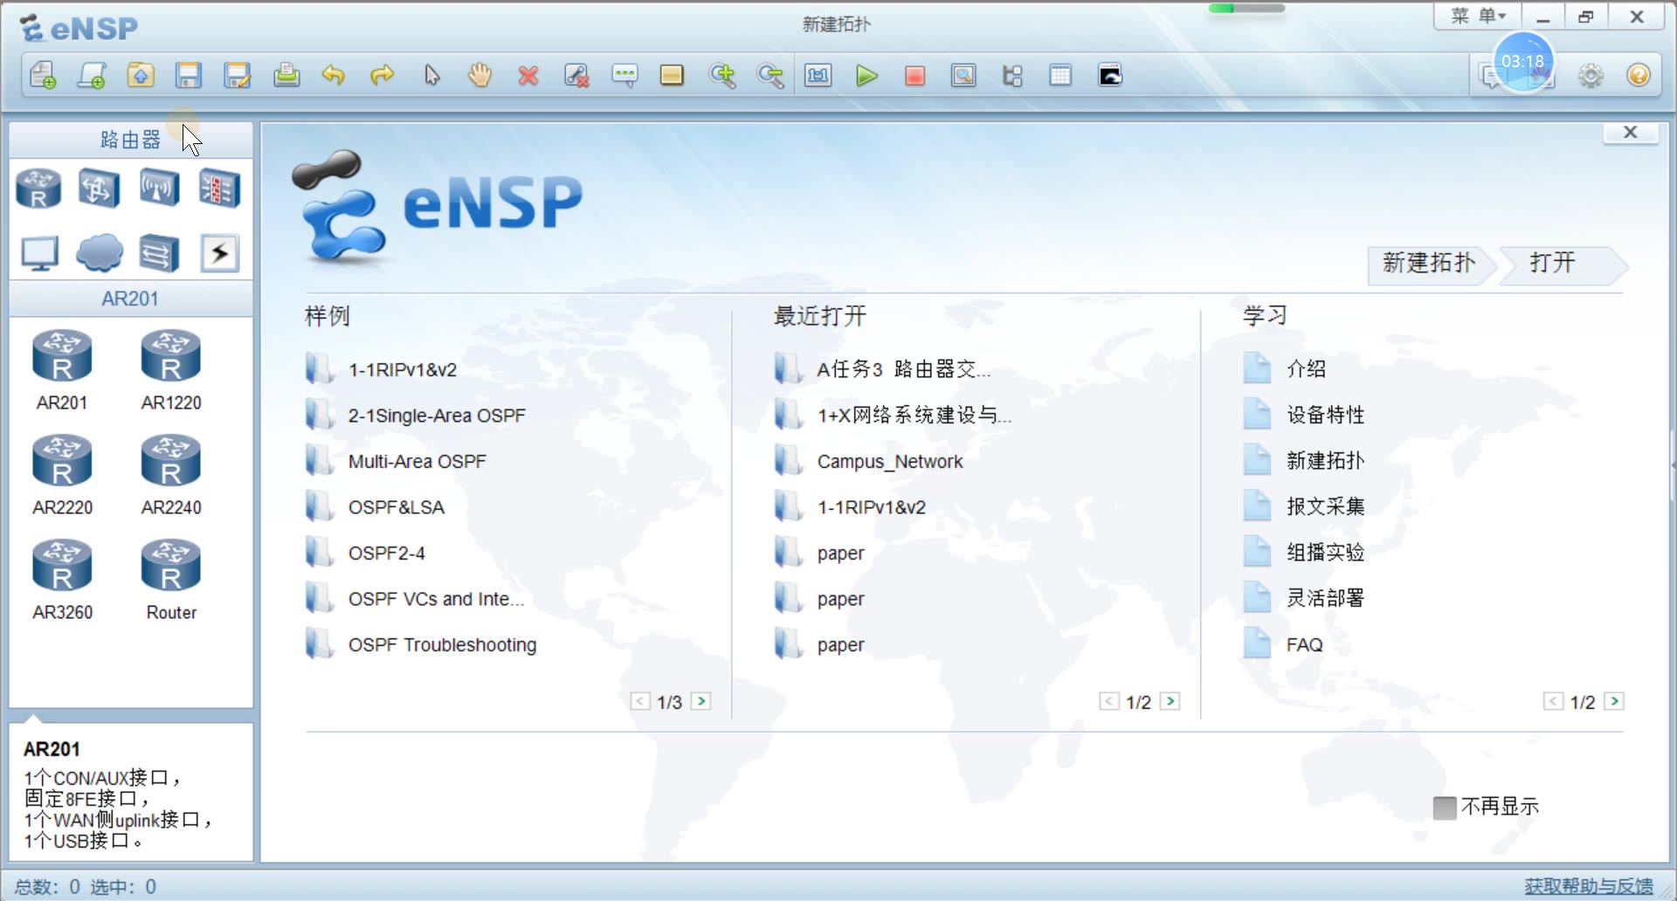This screenshot has height=901, width=1677.
Task: Pick the AR1220 router model
Action: pos(171,370)
